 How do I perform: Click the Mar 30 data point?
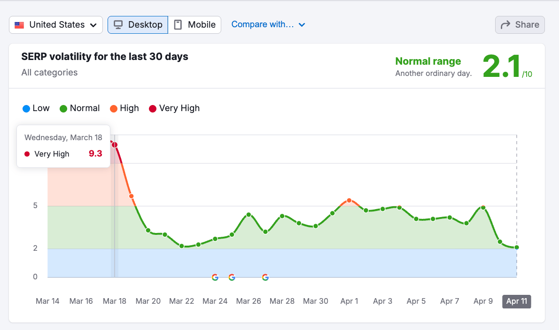[316, 226]
